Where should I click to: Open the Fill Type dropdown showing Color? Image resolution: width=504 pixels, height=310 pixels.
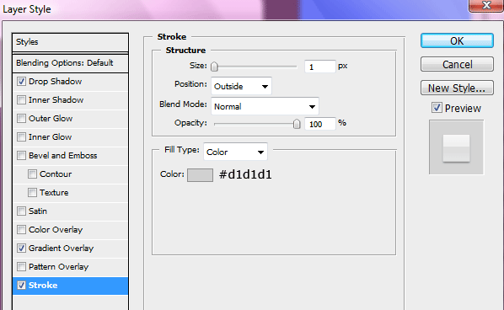click(235, 152)
